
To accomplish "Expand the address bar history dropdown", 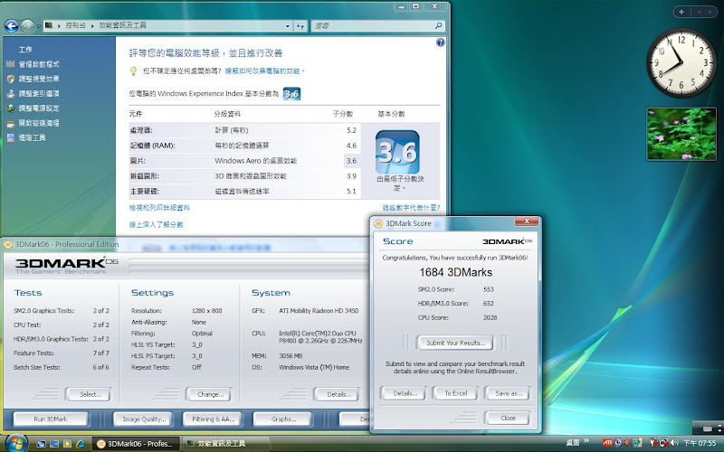I will click(288, 26).
